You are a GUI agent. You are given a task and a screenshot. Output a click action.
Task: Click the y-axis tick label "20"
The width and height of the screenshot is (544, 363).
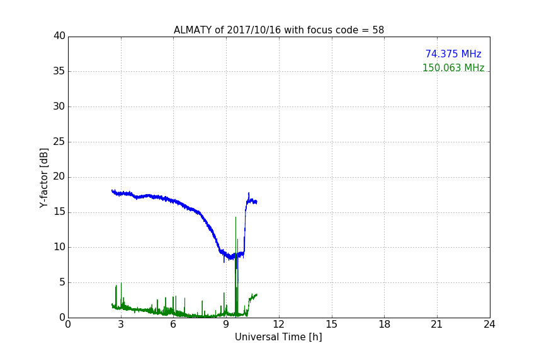point(59,176)
